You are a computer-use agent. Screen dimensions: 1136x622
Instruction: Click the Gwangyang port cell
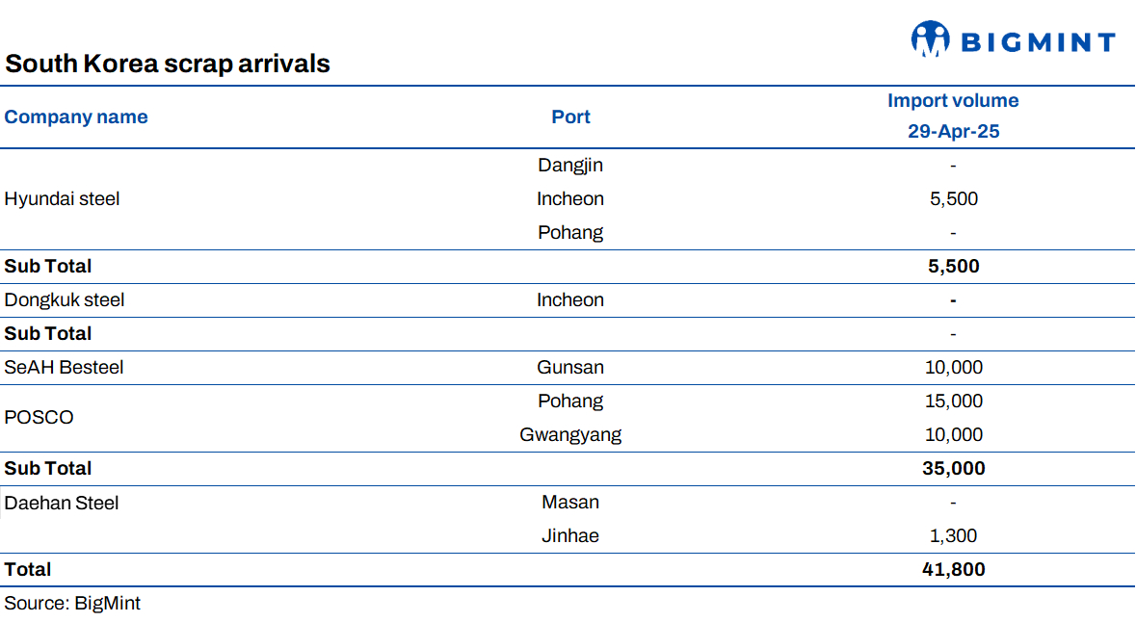pyautogui.click(x=570, y=435)
